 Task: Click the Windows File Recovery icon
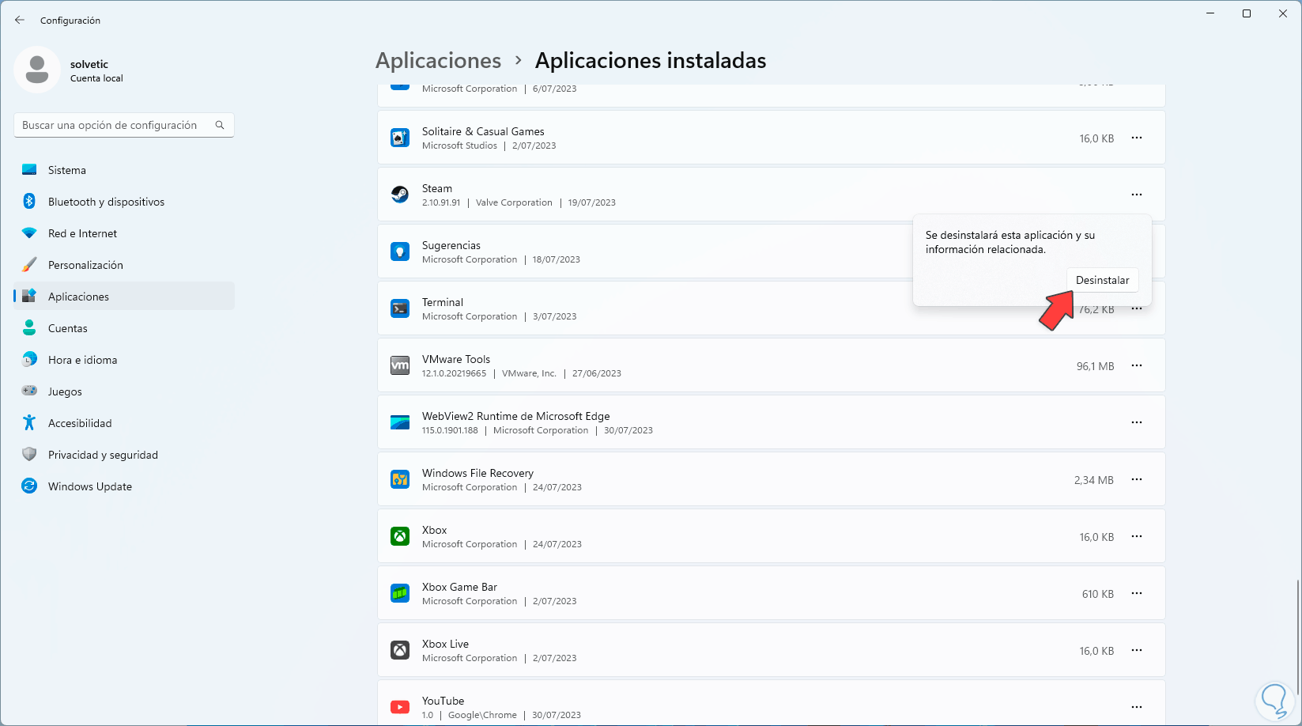[x=400, y=479]
